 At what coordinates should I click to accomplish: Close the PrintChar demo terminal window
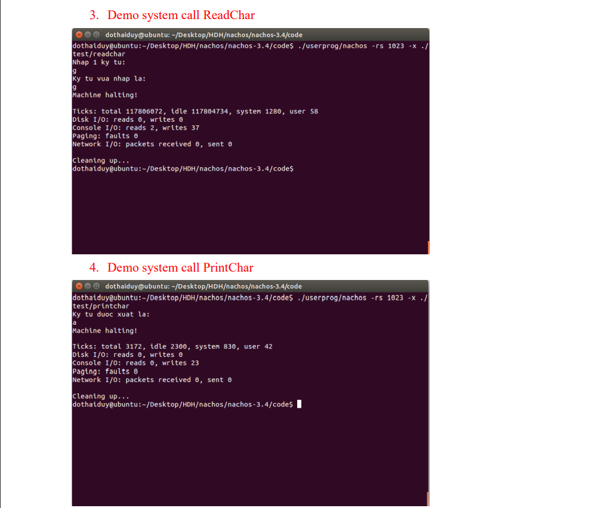79,286
